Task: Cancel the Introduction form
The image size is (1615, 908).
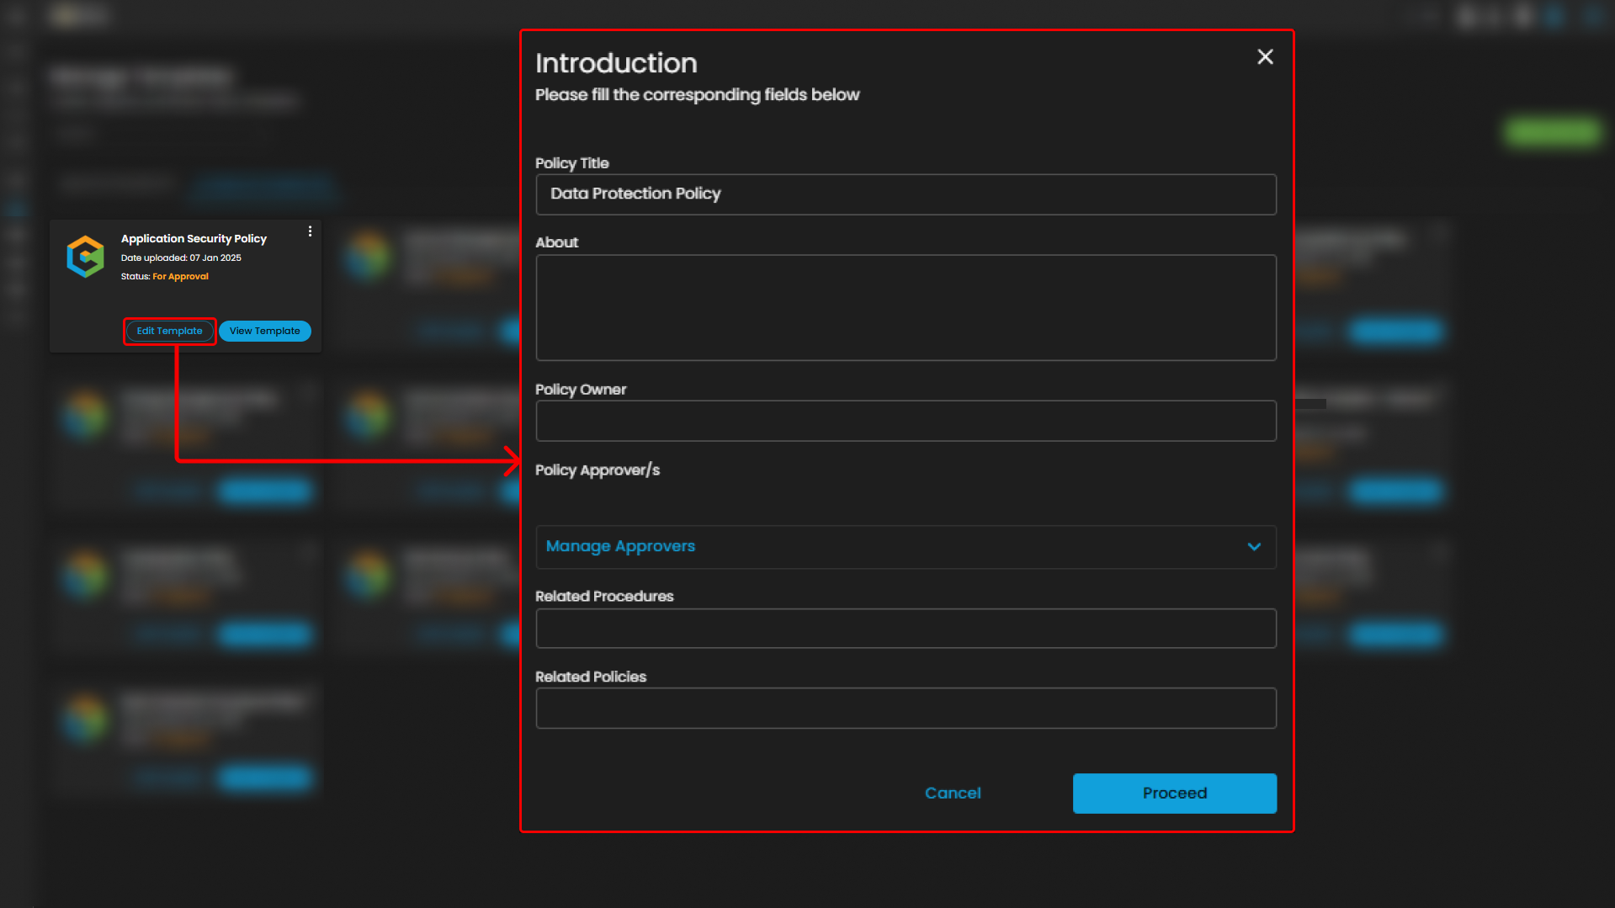Action: pos(953,793)
